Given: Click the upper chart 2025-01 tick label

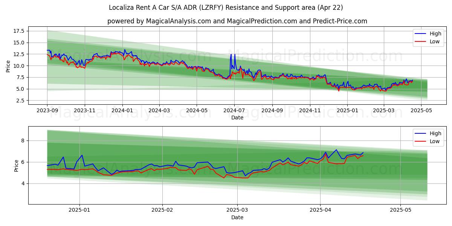Looking at the screenshot, I should point(347,111).
